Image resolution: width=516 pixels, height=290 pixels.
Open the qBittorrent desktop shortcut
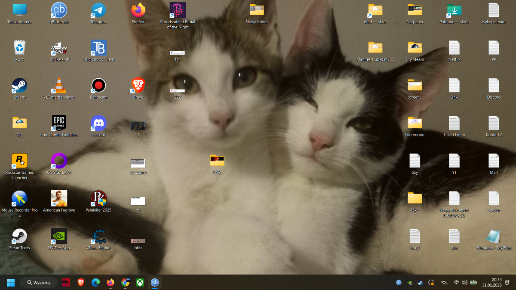pos(59,10)
